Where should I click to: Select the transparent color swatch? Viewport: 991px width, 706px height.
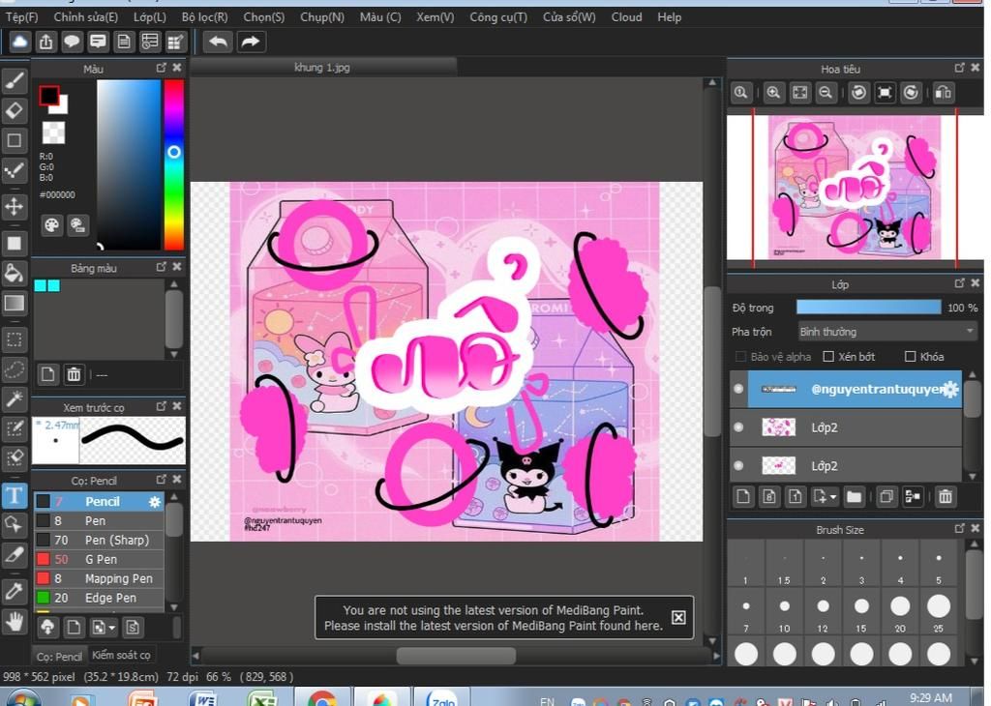(x=53, y=132)
